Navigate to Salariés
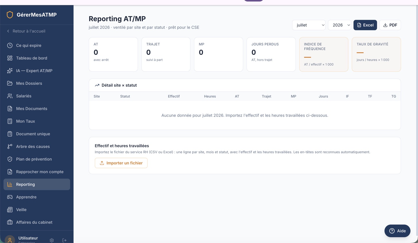 tap(37, 96)
